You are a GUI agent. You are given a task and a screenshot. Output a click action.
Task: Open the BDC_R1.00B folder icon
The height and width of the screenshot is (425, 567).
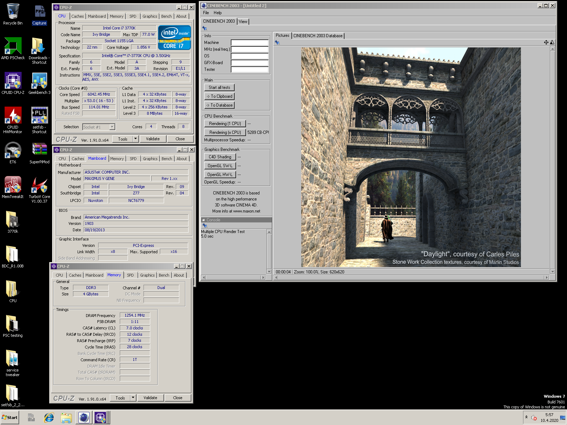[13, 257]
